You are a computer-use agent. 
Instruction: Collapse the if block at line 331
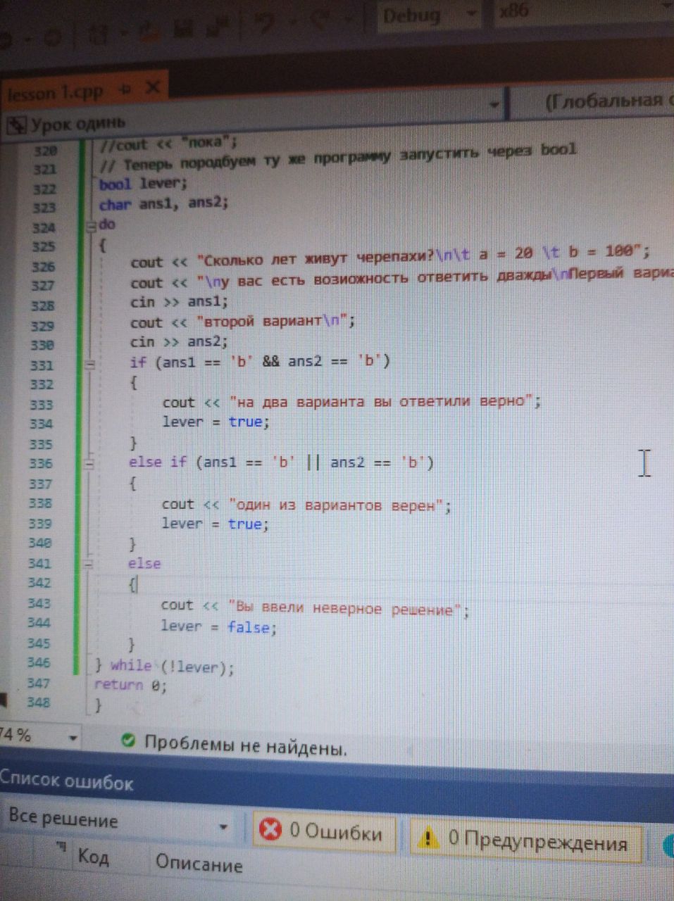(x=89, y=365)
